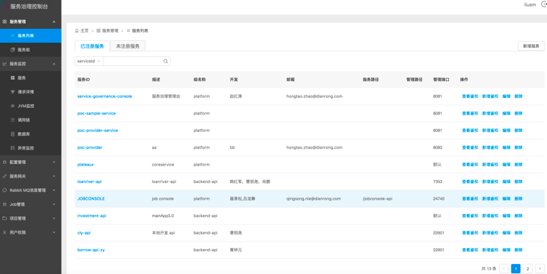
Task: Click the eye icon beside JVM监控
Action: pyautogui.click(x=13, y=106)
